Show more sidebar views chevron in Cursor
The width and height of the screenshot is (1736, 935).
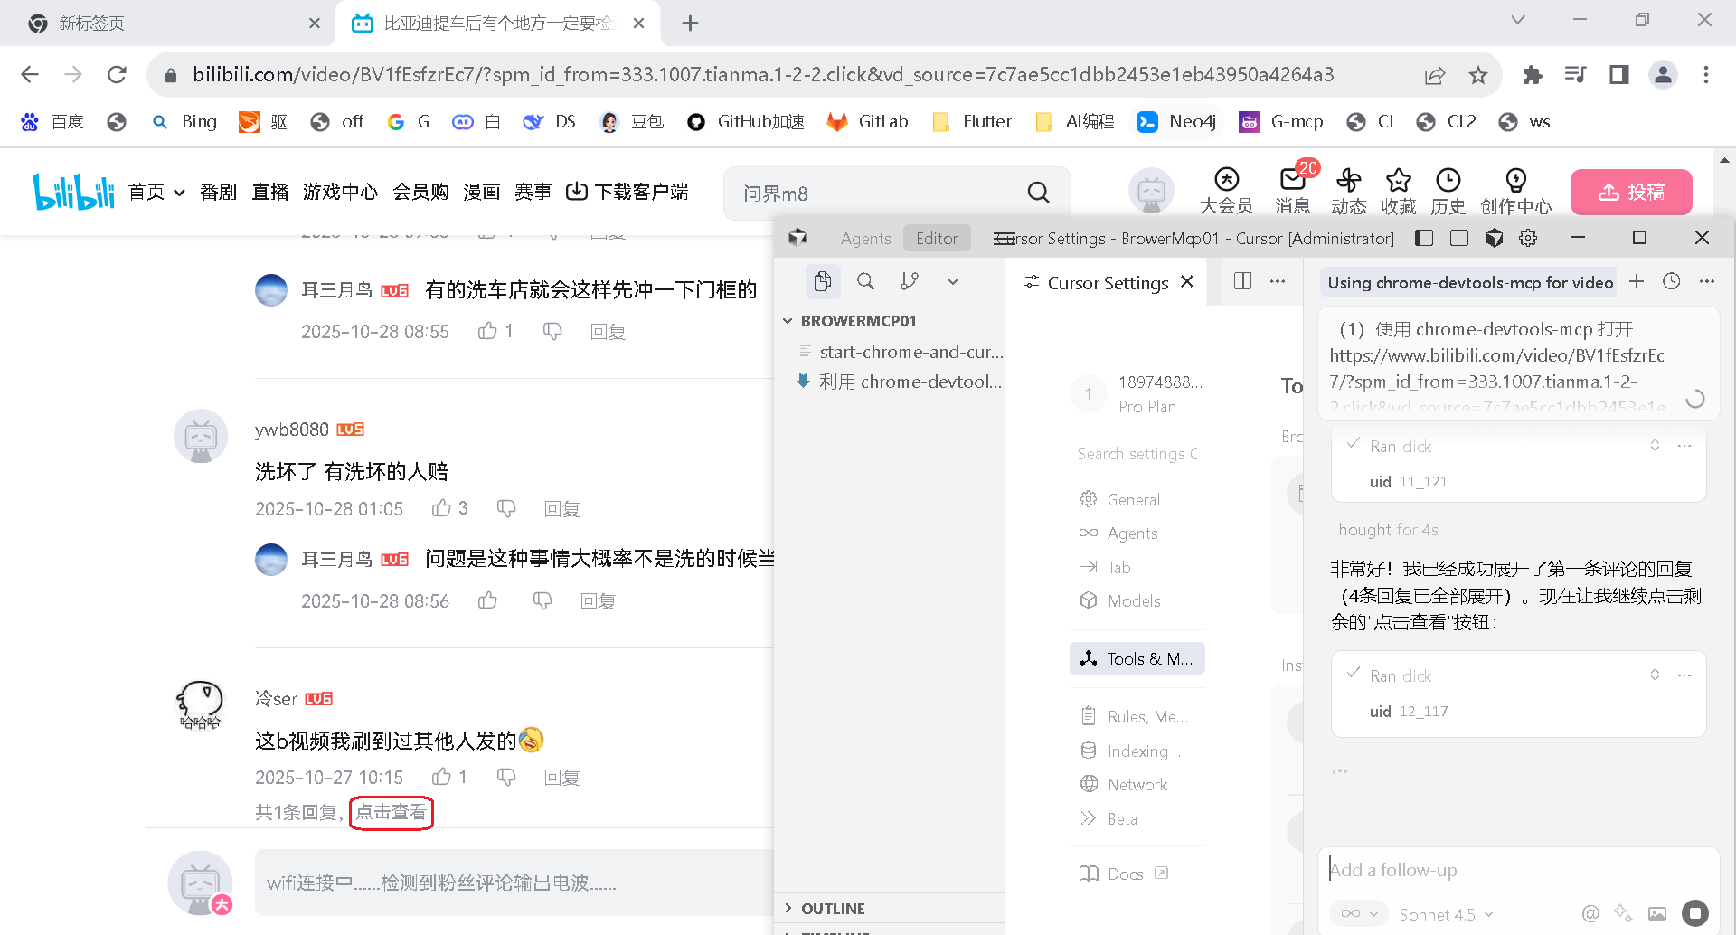point(953,282)
